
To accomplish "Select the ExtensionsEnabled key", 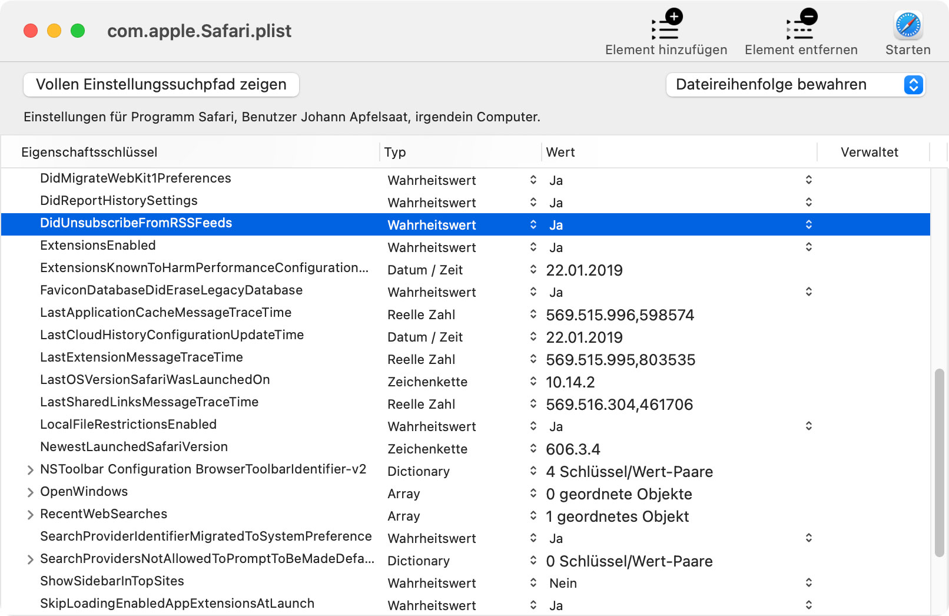I will (98, 246).
